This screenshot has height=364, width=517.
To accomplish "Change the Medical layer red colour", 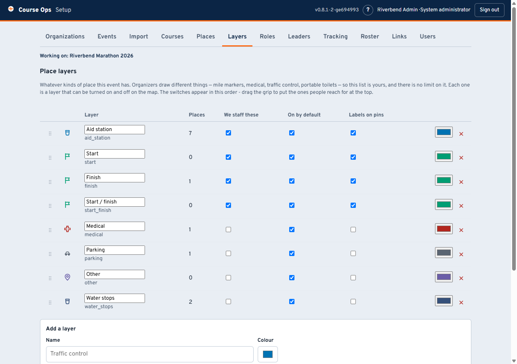I will [x=444, y=229].
